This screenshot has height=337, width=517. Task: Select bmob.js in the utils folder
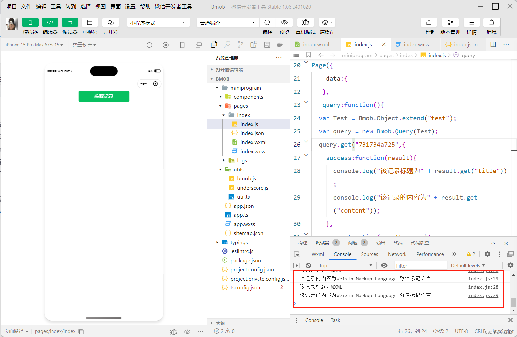[246, 178]
